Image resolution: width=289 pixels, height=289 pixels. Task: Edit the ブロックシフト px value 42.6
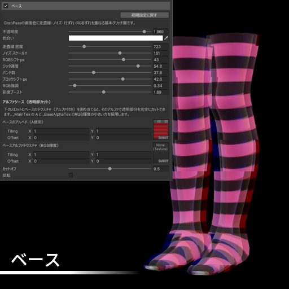tap(161, 79)
